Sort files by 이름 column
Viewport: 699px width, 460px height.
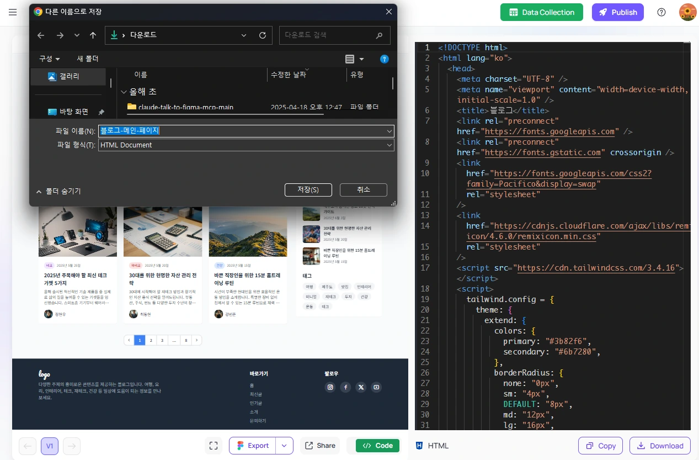(x=141, y=75)
